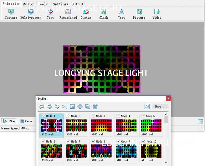Viewport: 205px width, 166px height.
Task: Uncheck the Mode 7 checkbox
Action: [x=68, y=141]
